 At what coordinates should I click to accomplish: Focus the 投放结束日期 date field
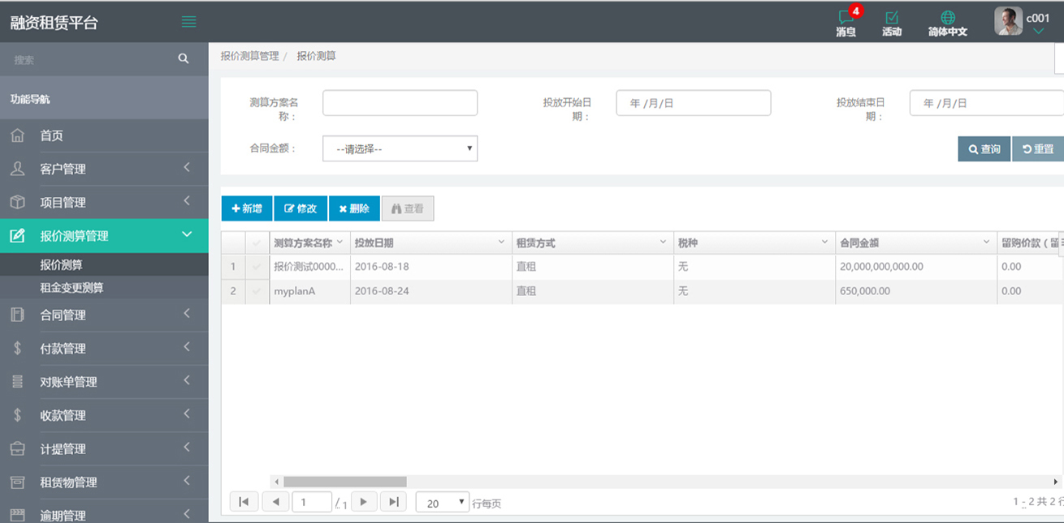[x=986, y=103]
